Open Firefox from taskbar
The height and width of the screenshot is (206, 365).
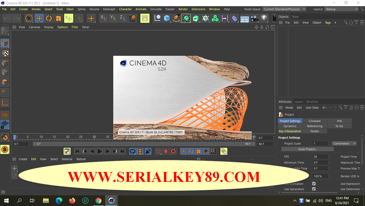pos(72,200)
